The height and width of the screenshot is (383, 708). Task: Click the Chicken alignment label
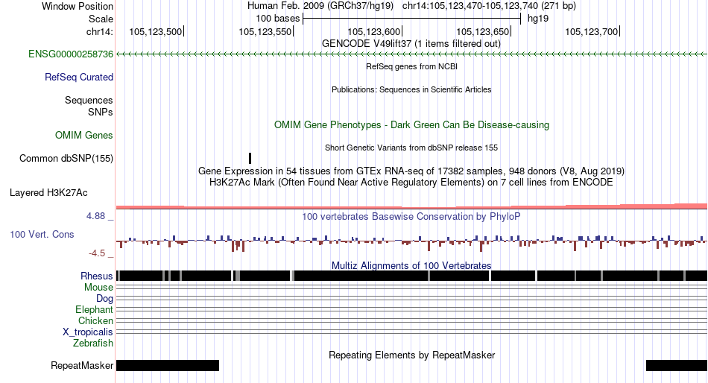pyautogui.click(x=95, y=320)
